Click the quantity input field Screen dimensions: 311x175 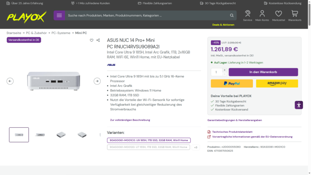[217, 72]
